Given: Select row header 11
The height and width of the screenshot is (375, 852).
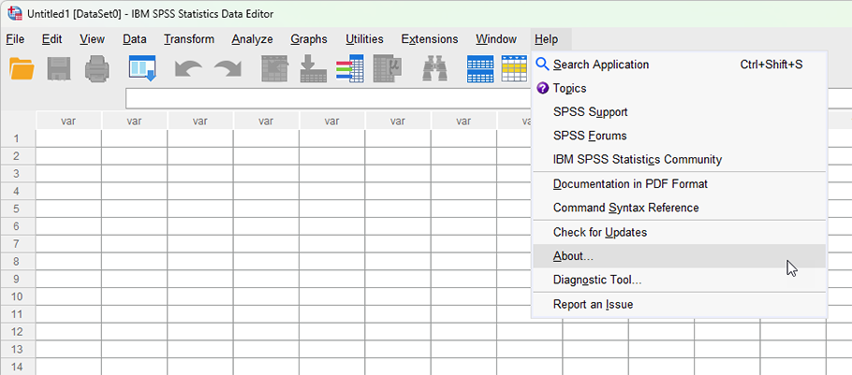Looking at the screenshot, I should 18,314.
